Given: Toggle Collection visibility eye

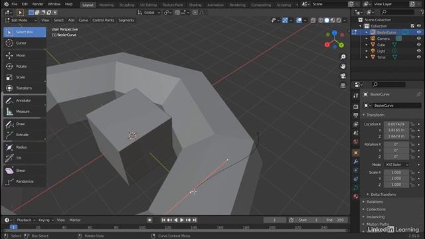Looking at the screenshot, I should (419, 26).
